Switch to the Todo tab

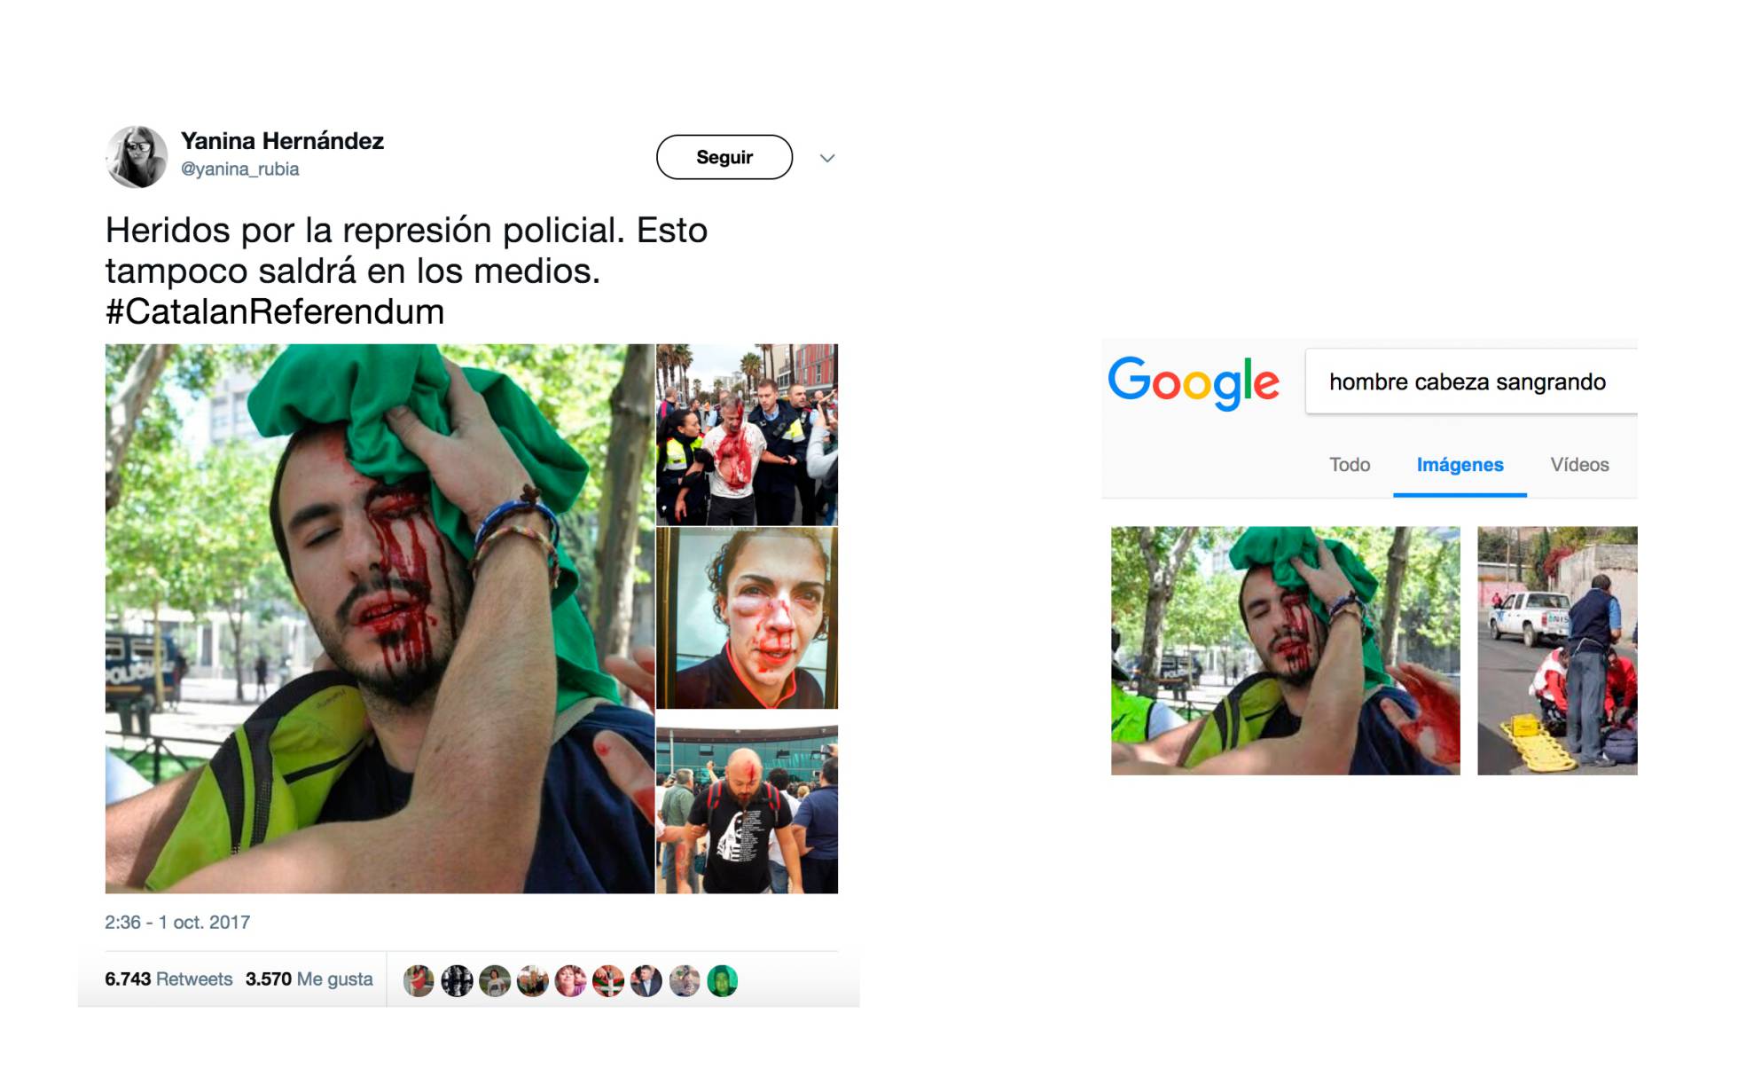point(1350,465)
